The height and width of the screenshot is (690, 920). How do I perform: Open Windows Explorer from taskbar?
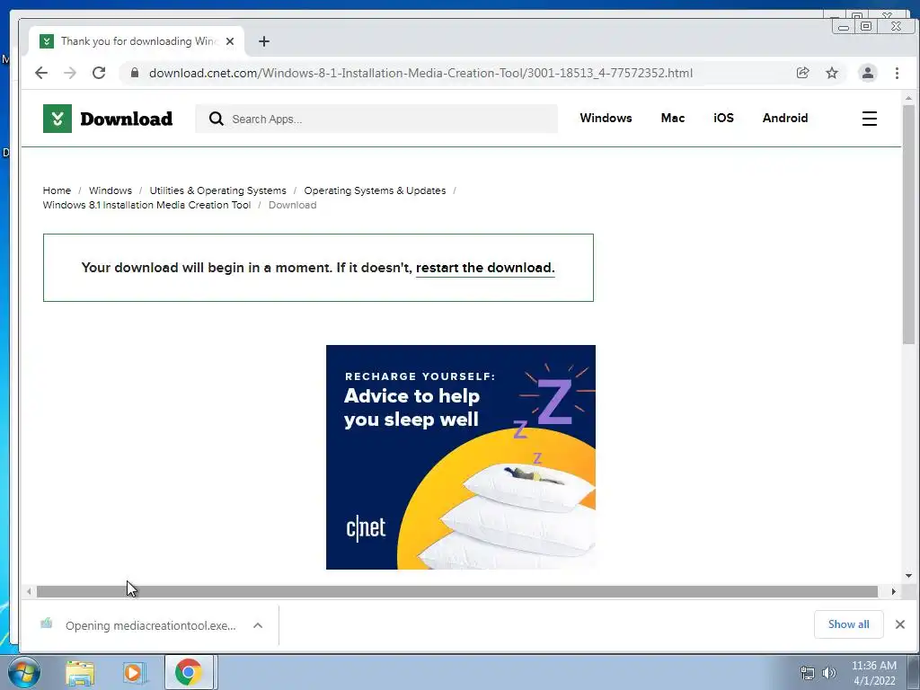click(80, 672)
